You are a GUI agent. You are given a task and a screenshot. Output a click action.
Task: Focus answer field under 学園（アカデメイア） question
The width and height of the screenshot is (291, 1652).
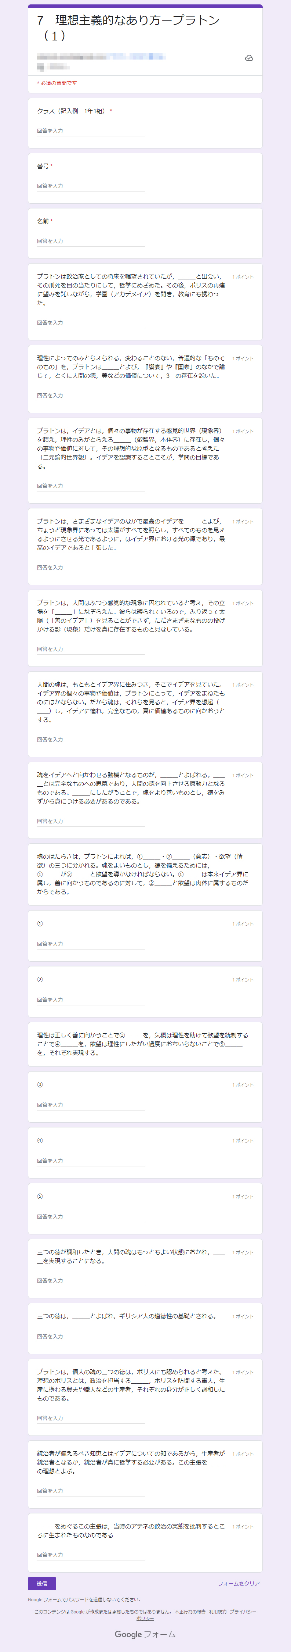[91, 323]
